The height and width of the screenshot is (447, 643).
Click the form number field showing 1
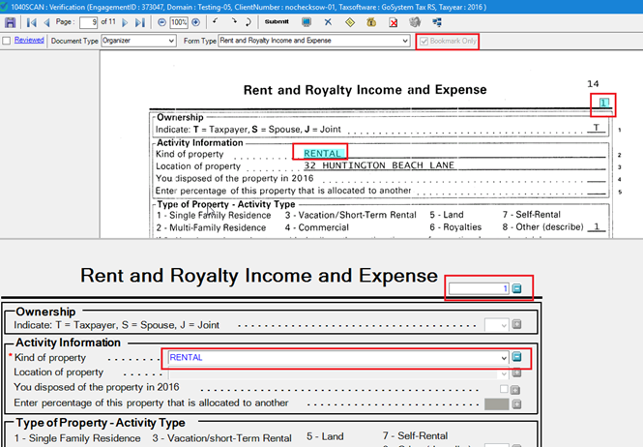coord(479,288)
